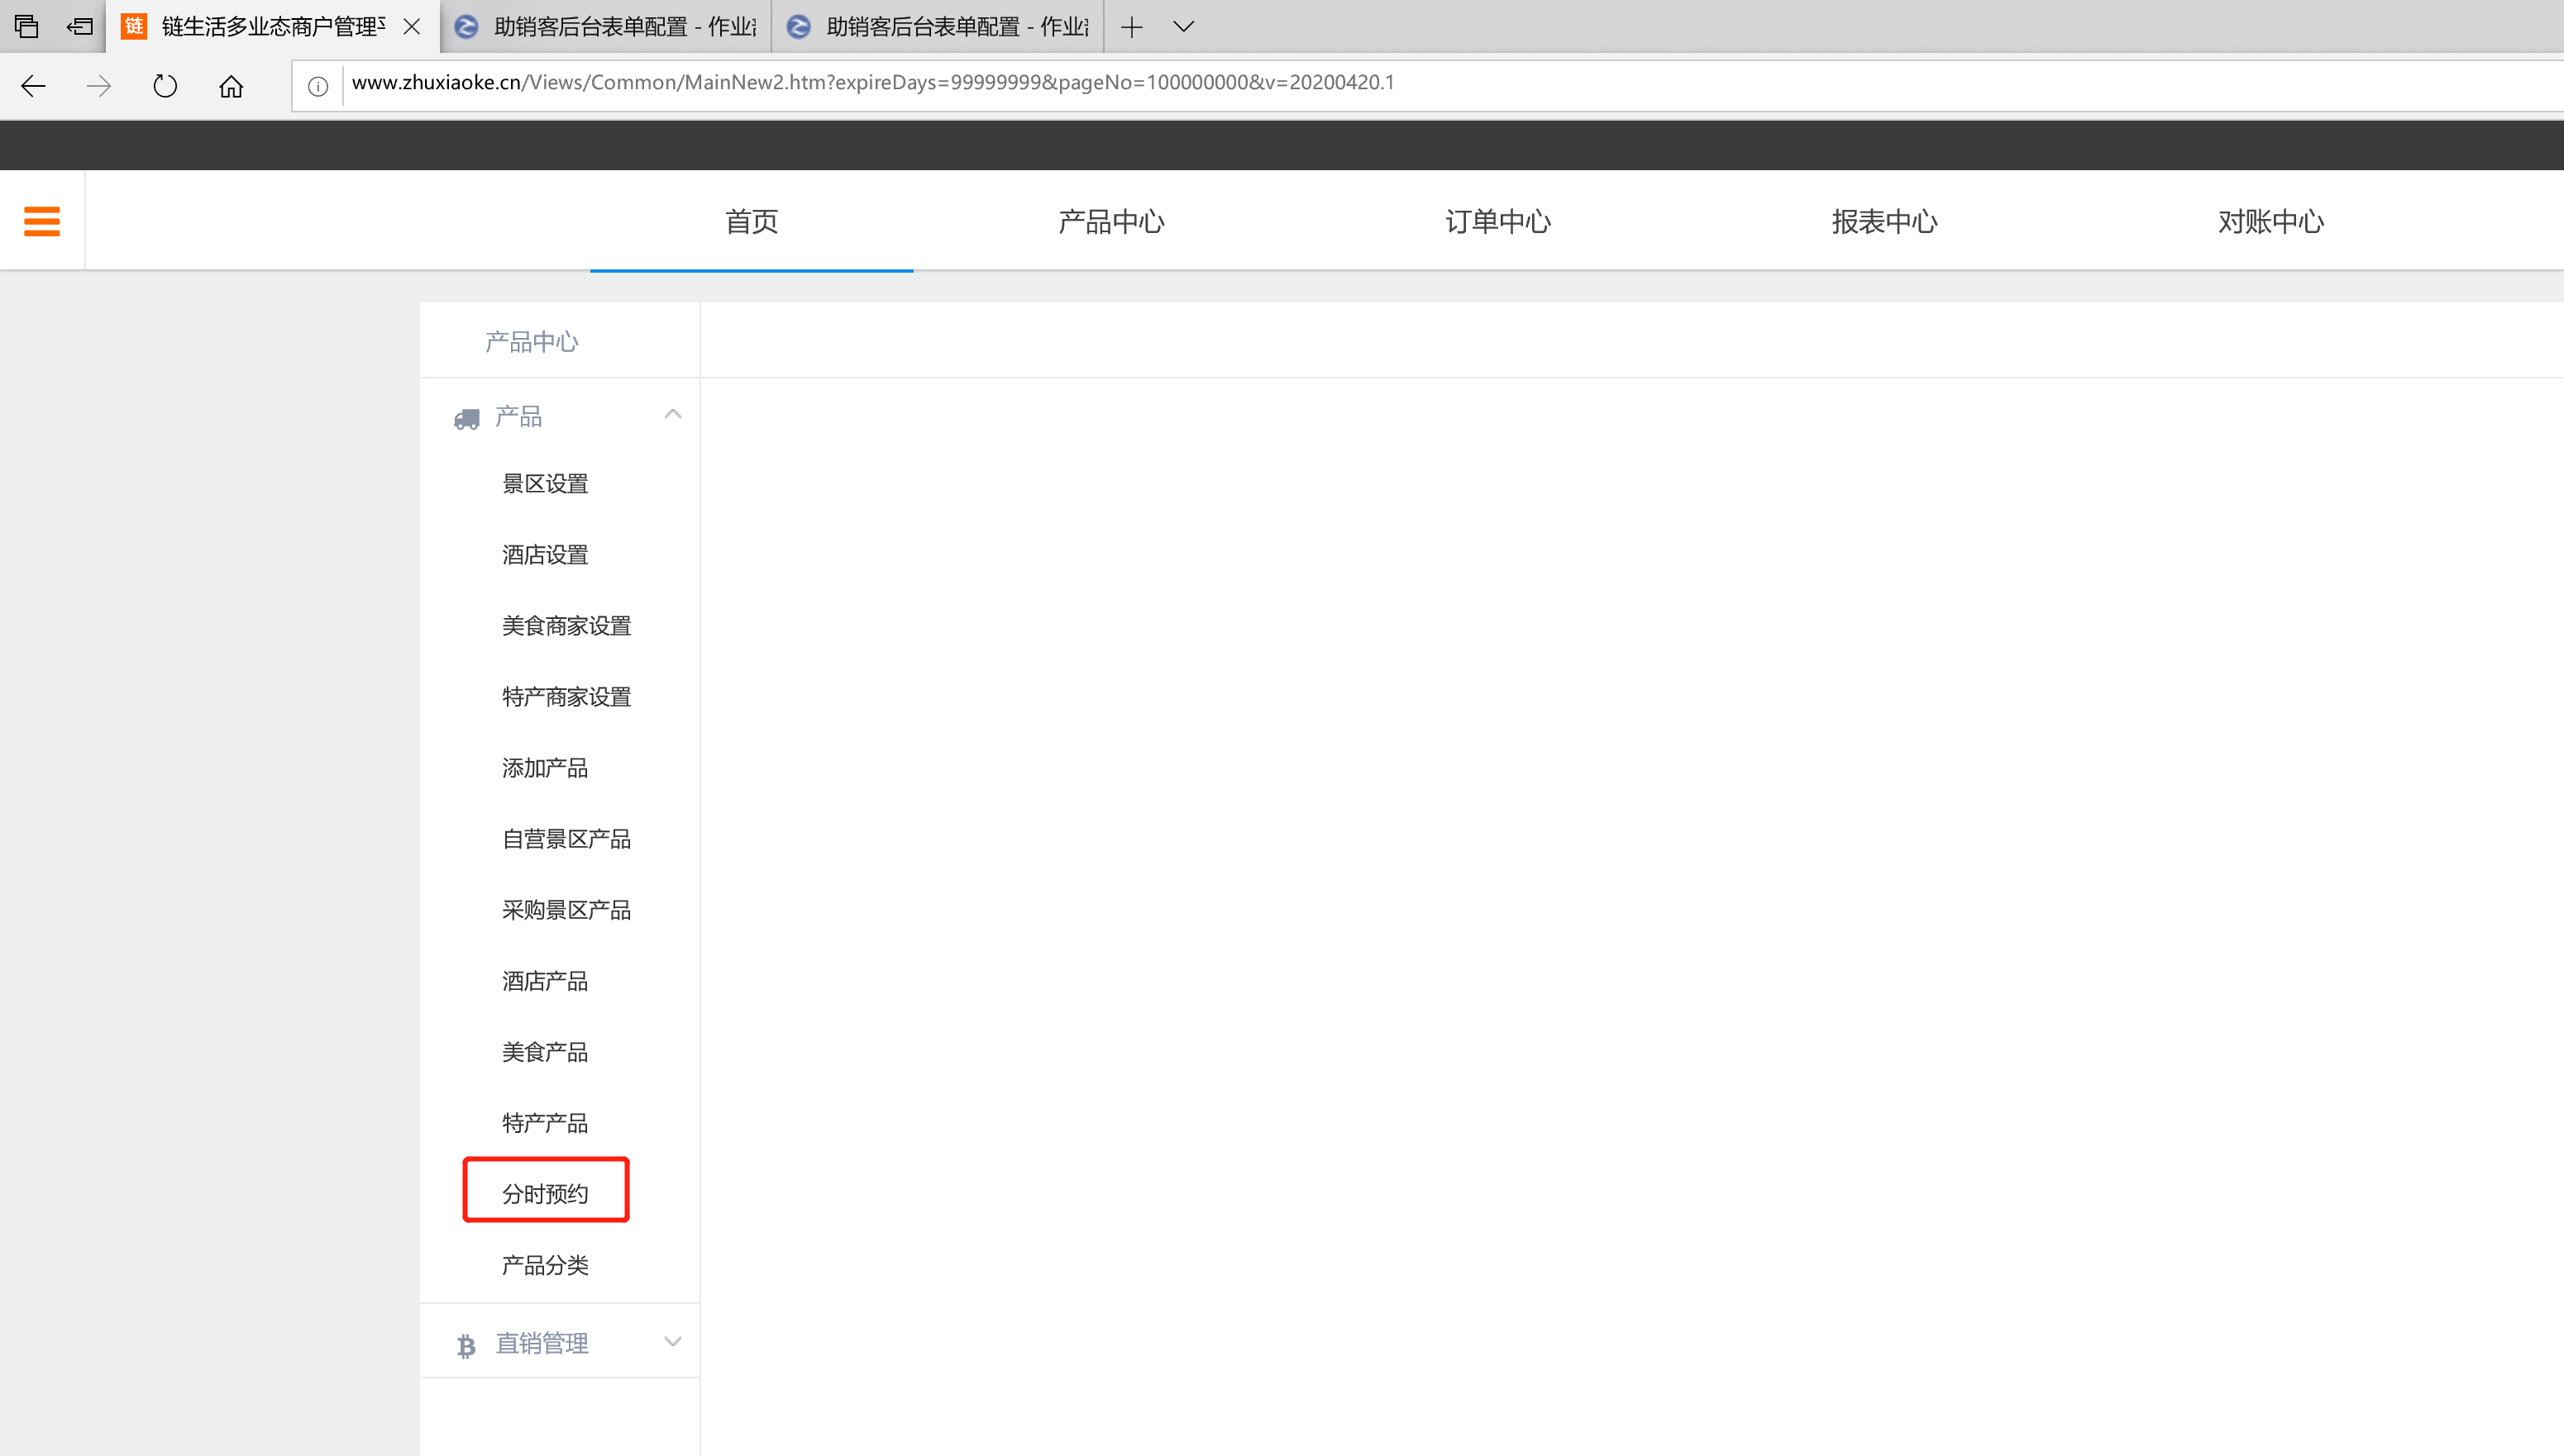2564x1456 pixels.
Task: Go to 添加产品 menu entry
Action: pyautogui.click(x=545, y=768)
